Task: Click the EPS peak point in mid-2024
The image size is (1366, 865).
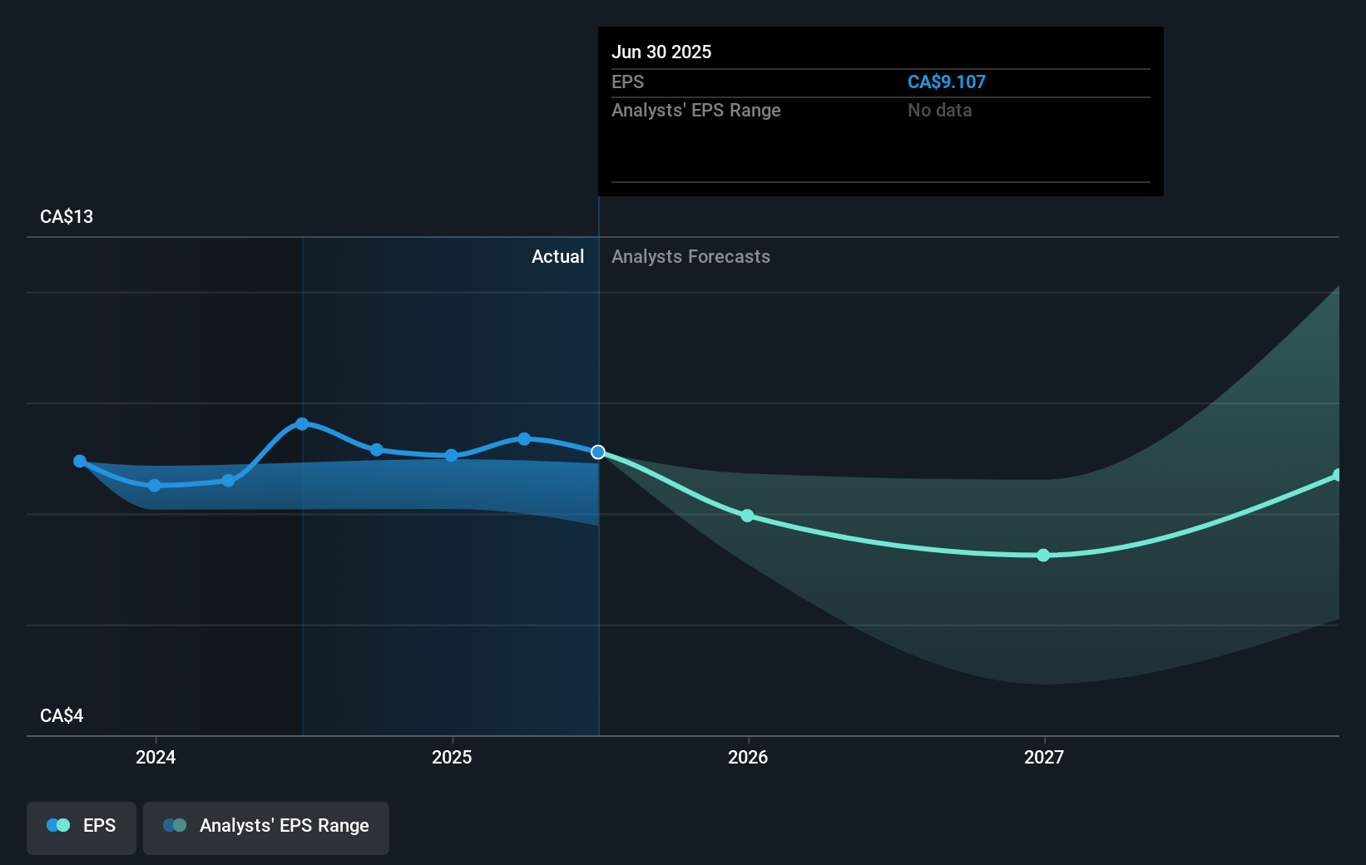Action: pos(302,424)
